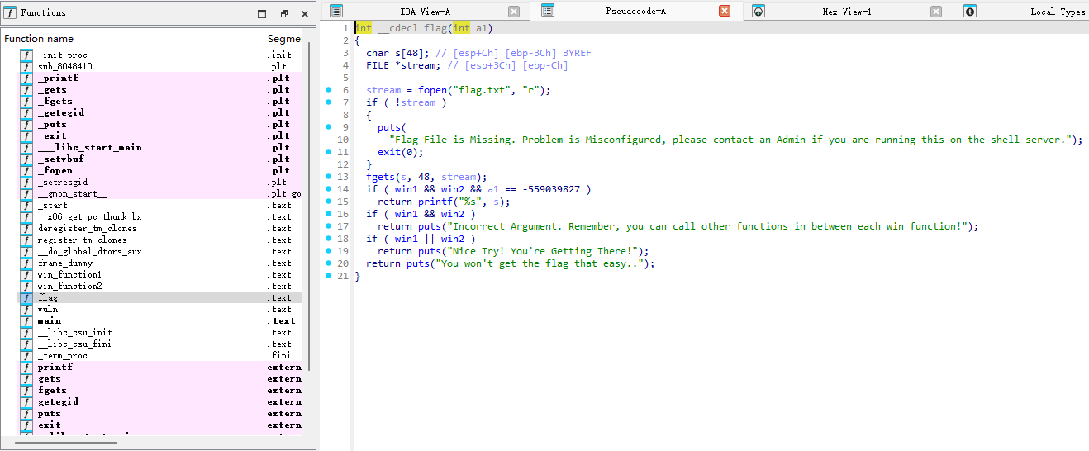The height and width of the screenshot is (451, 1089).
Task: Click the Hex View-1 tab icon
Action: coord(758,12)
